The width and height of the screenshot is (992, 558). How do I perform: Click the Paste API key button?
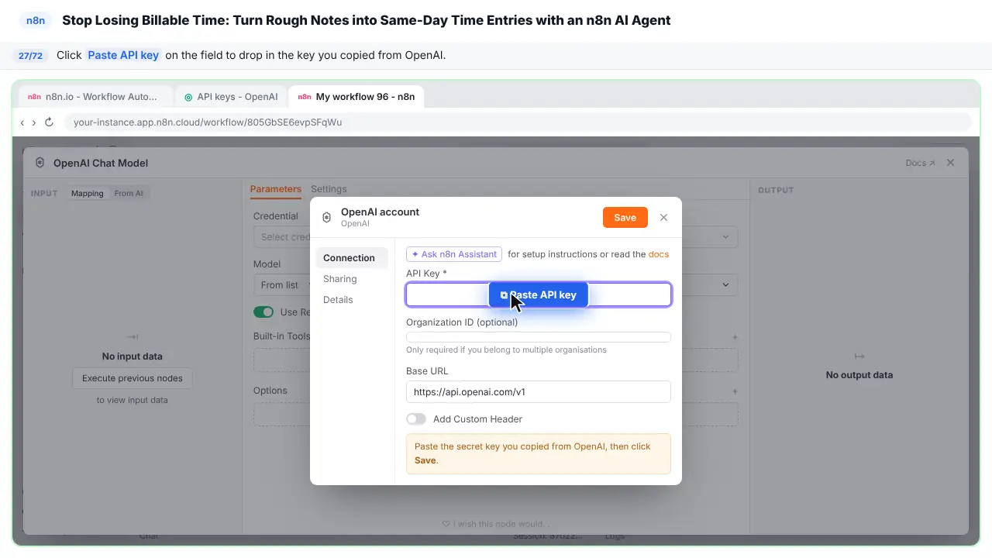[x=538, y=295]
